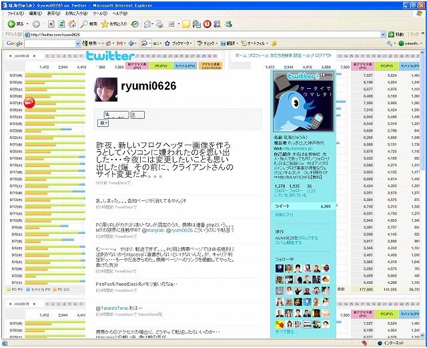Open the ヘルプ menu in menu bar
427x348 pixels.
point(120,13)
